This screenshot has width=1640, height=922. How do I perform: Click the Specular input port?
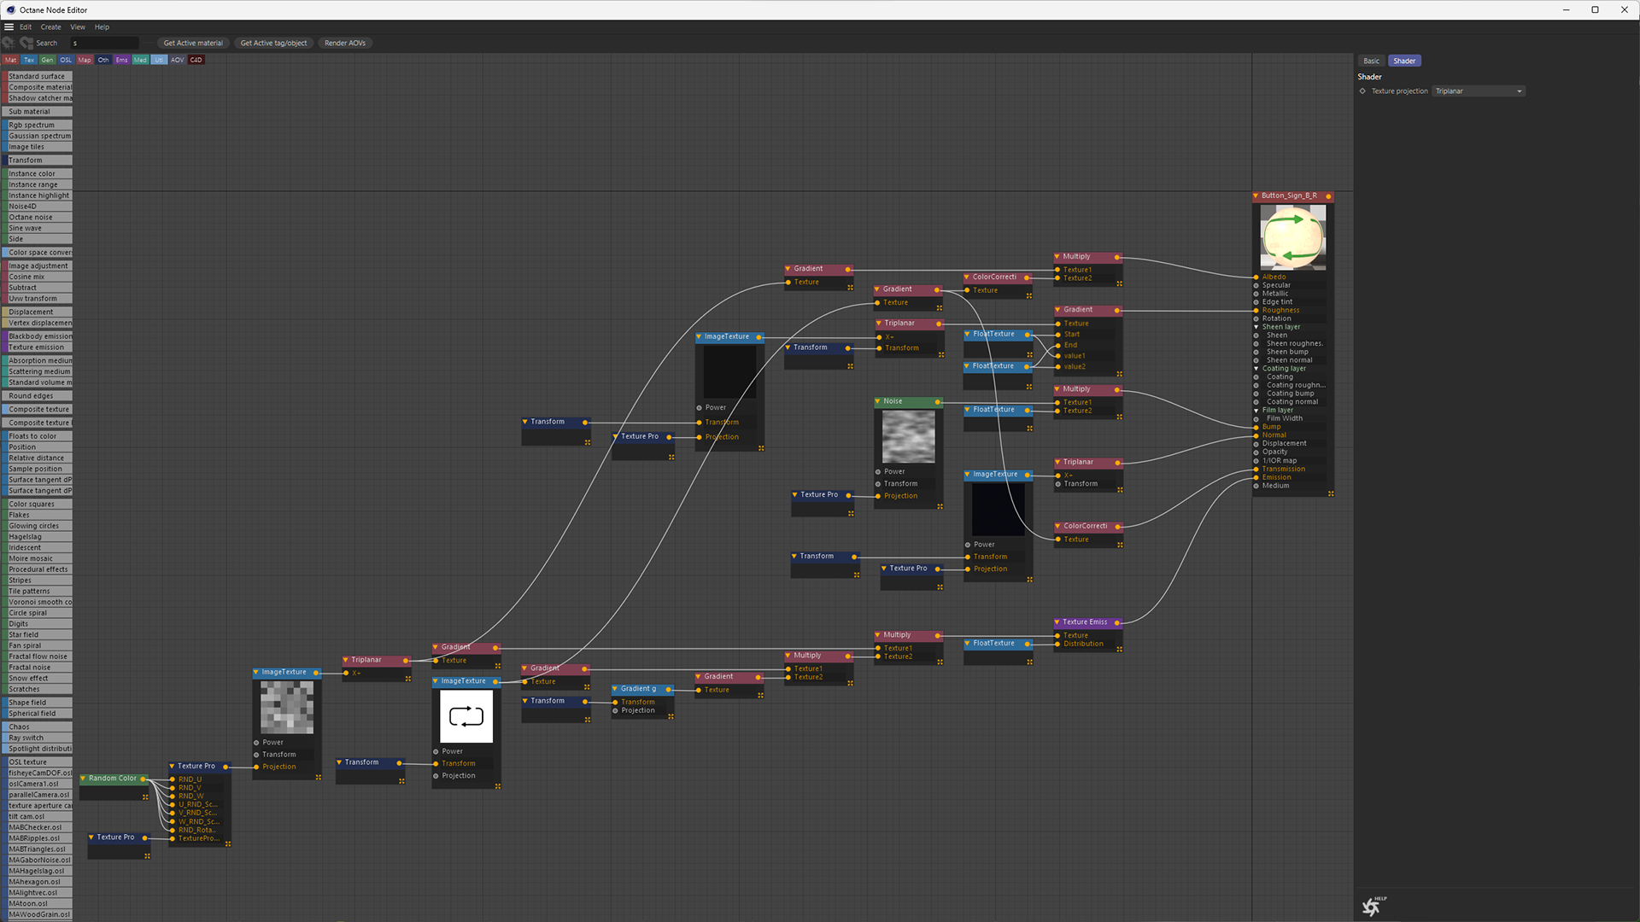(1256, 285)
